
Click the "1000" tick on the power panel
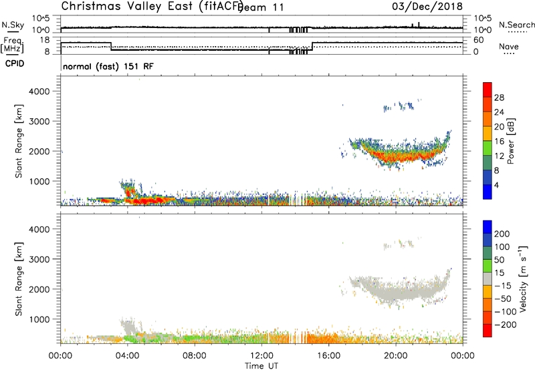(x=39, y=181)
